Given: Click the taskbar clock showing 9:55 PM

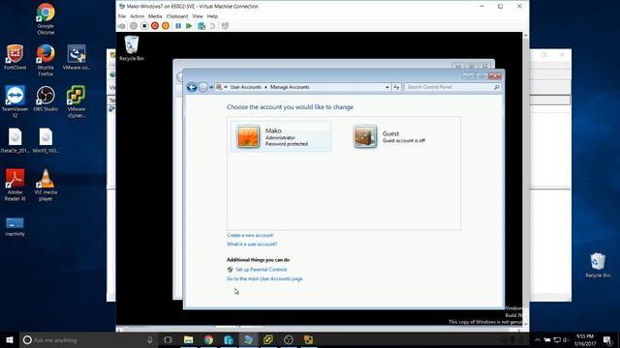Looking at the screenshot, I should tap(585, 339).
